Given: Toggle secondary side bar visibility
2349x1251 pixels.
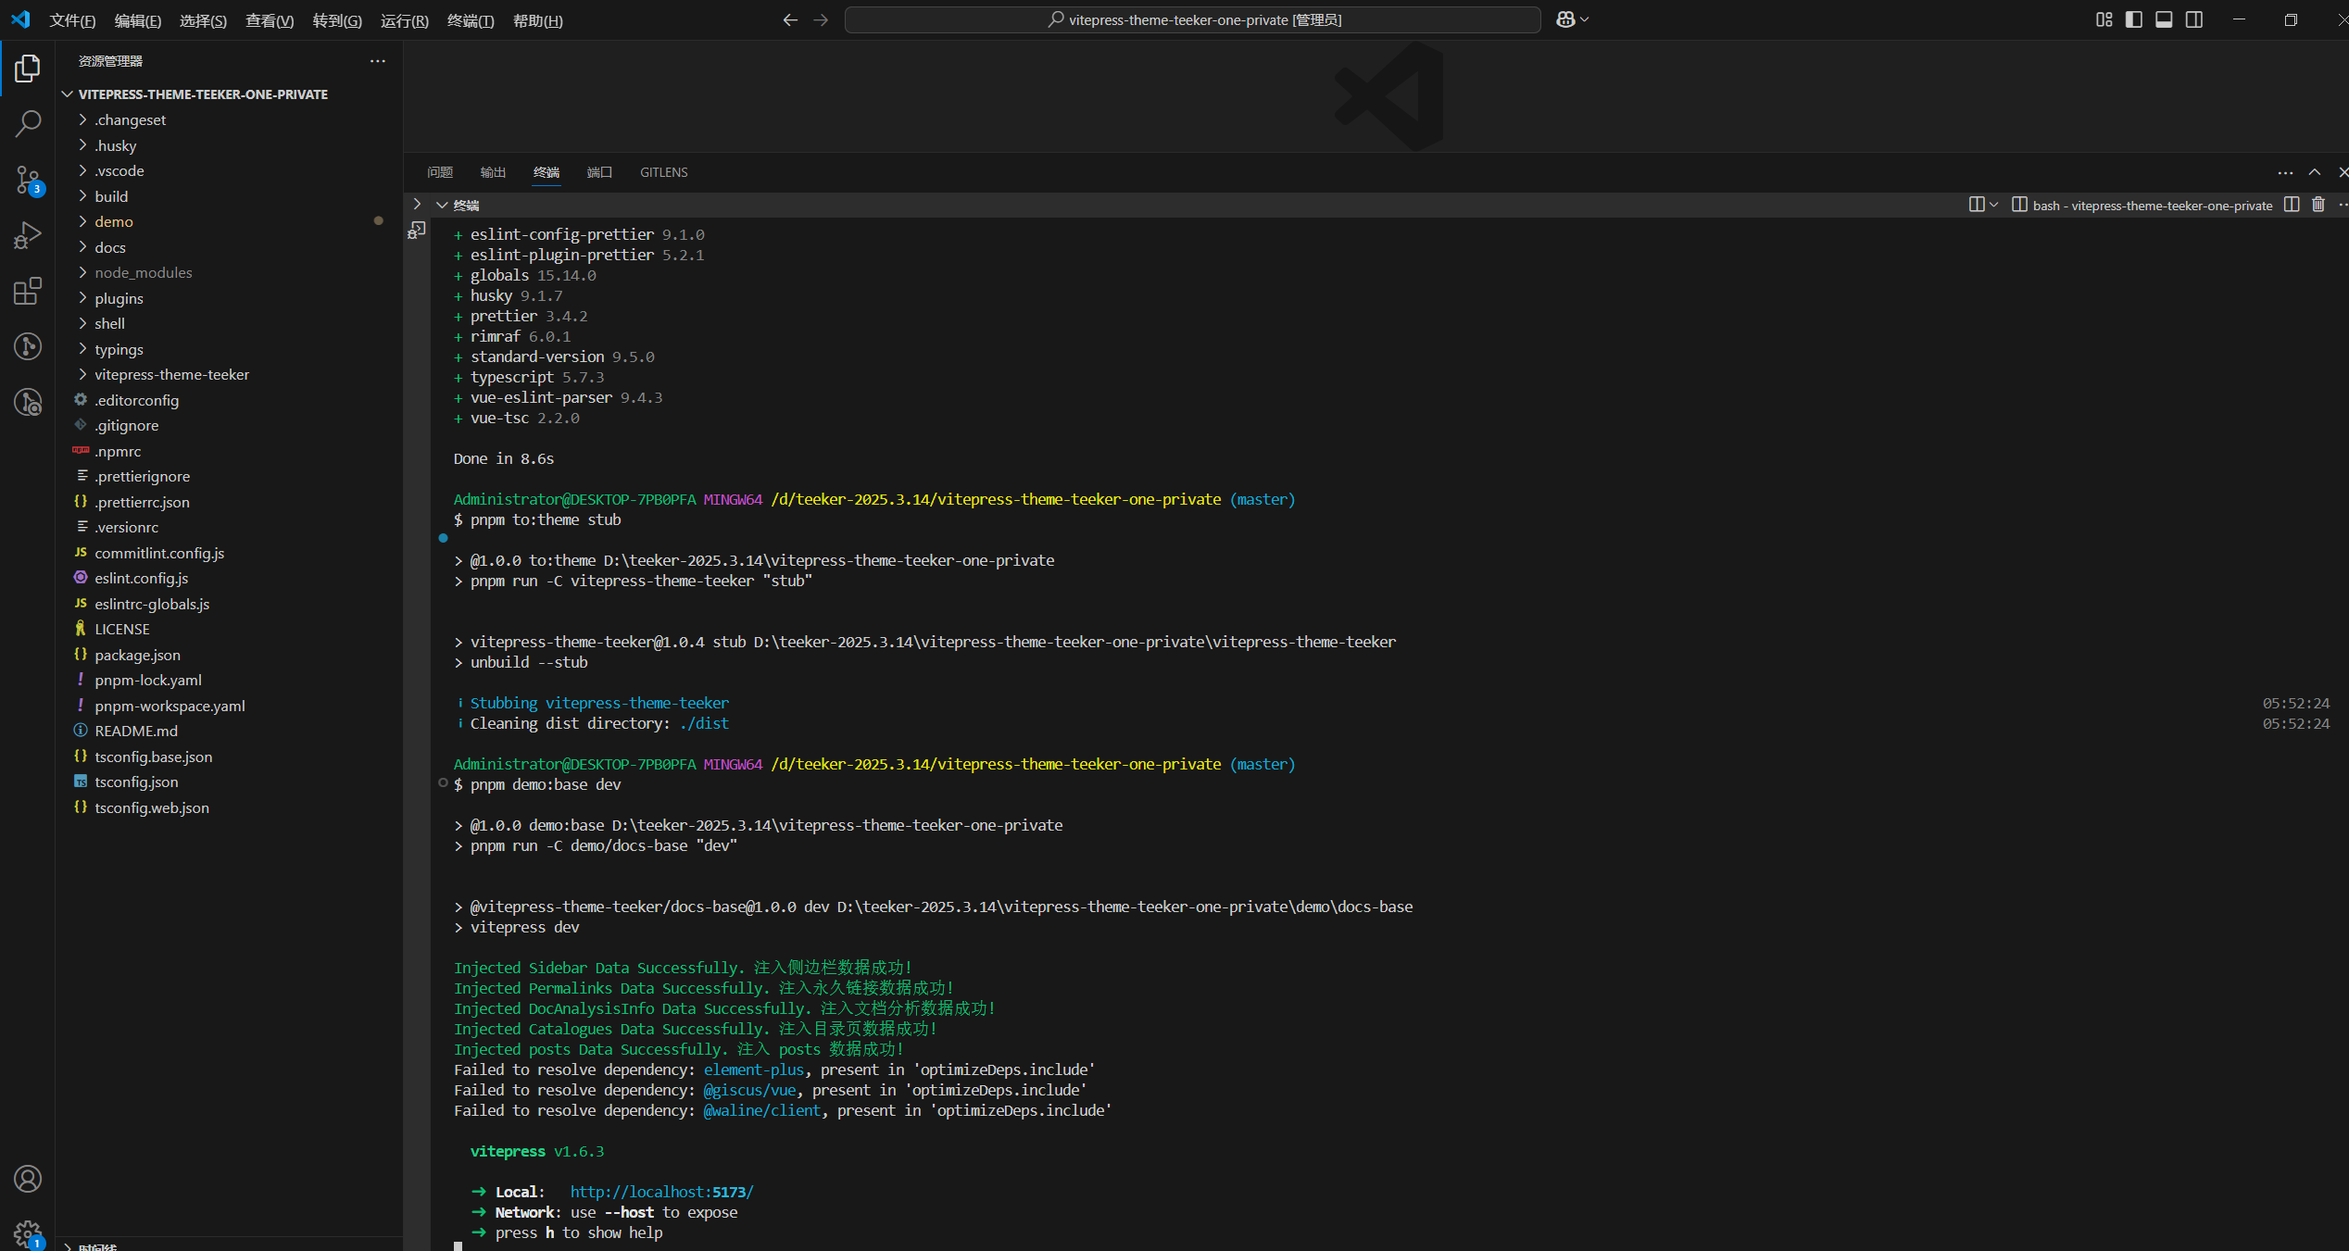Looking at the screenshot, I should pos(2194,19).
